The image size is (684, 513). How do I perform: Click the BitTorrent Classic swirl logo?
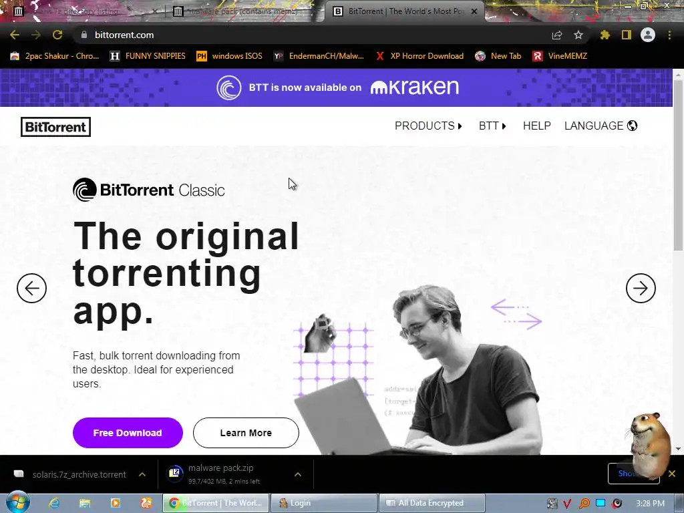pyautogui.click(x=85, y=190)
